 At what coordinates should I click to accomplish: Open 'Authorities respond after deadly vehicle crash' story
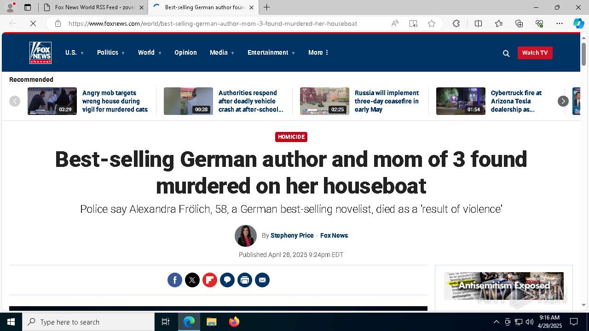tap(251, 101)
